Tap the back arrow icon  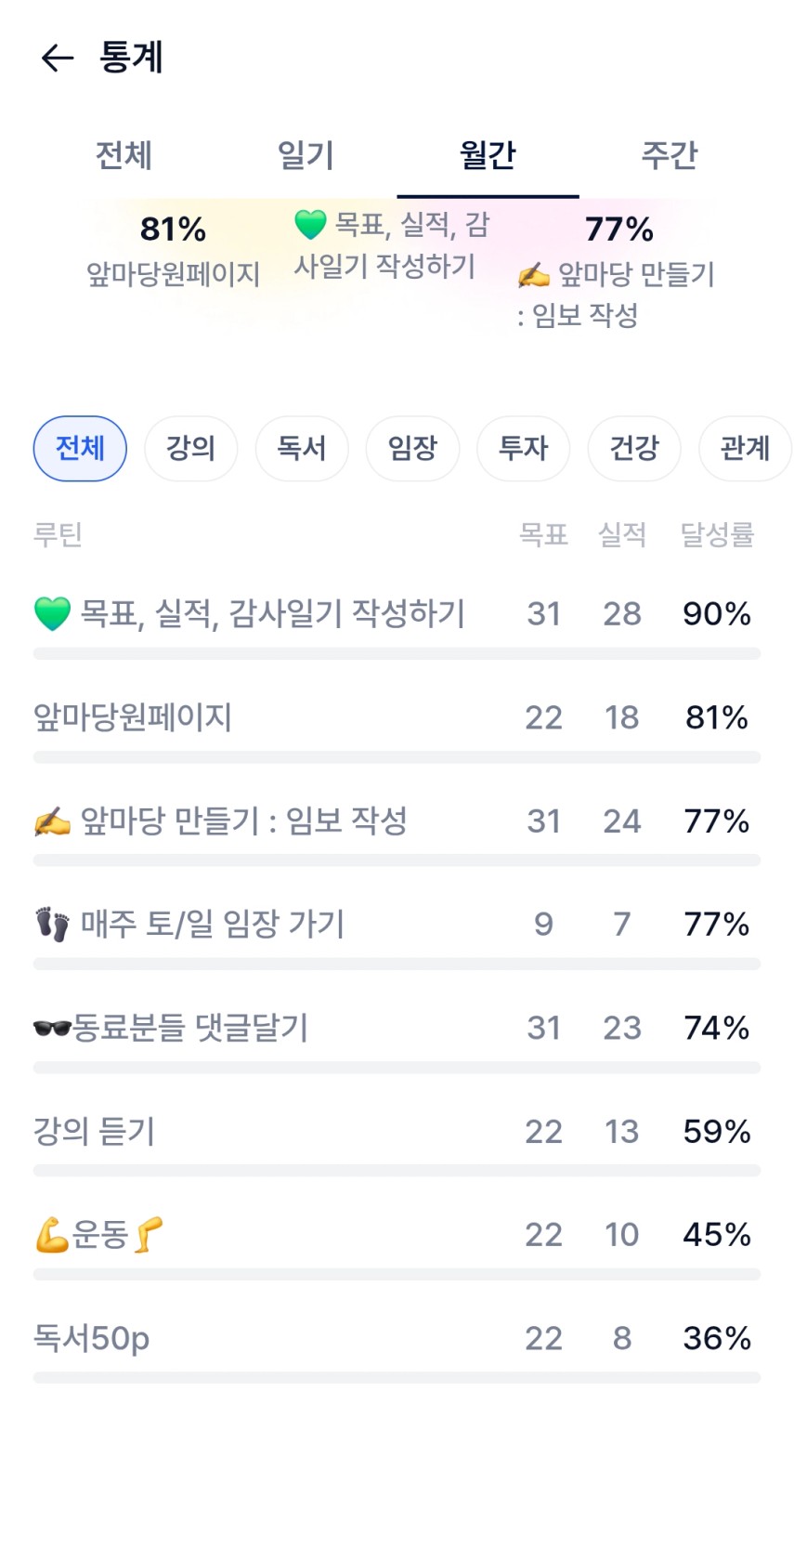coord(57,58)
